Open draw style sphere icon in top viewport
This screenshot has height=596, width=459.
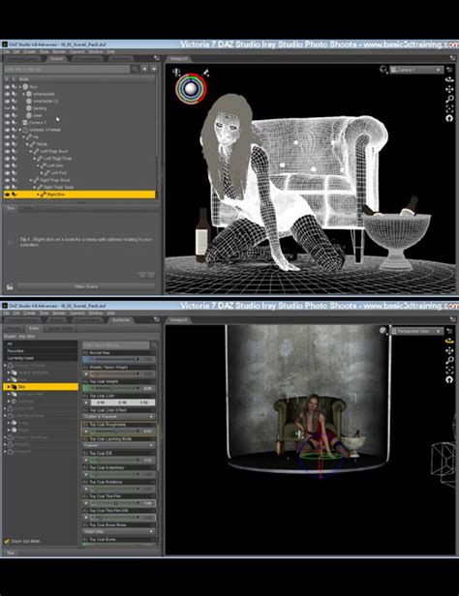[x=383, y=70]
